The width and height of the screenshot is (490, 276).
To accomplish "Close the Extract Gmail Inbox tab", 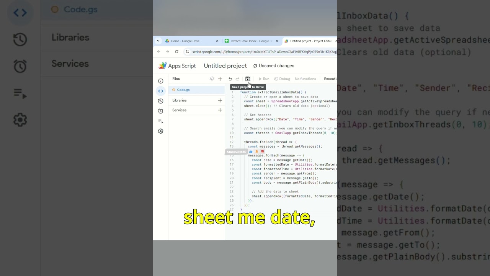I will (x=277, y=41).
